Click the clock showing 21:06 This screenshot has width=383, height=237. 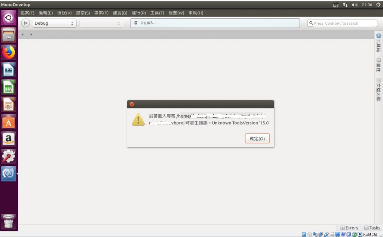[x=367, y=5]
